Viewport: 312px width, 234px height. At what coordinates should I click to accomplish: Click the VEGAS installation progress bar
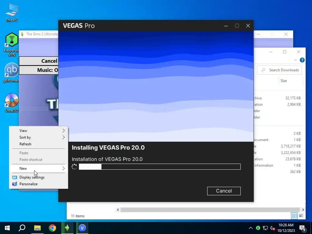pos(160,167)
